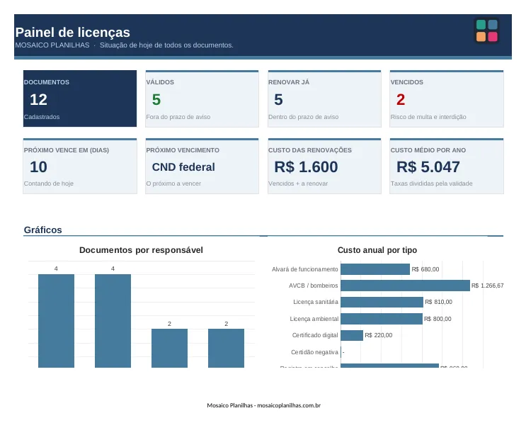Click the value 10 days card
The height and width of the screenshot is (423, 526).
tap(38, 167)
